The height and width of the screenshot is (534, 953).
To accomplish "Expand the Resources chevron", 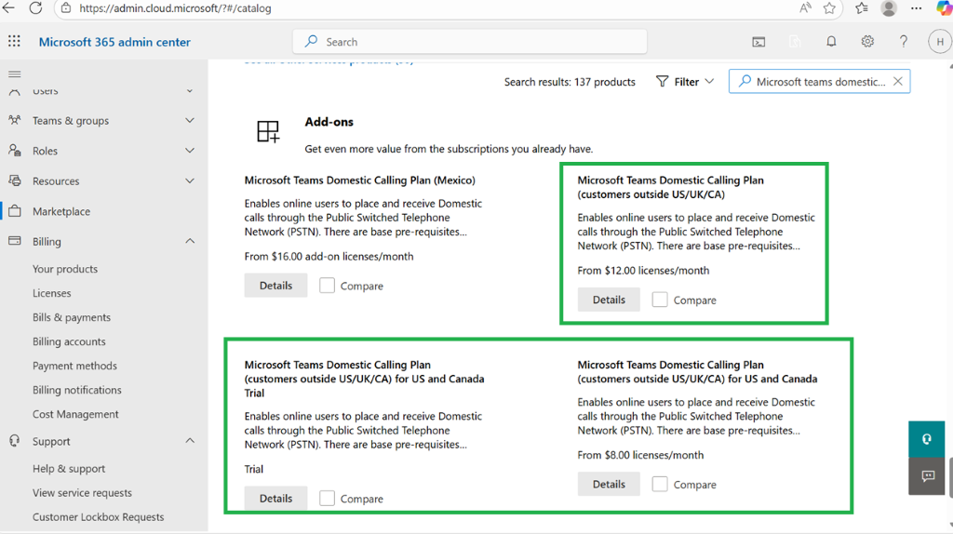I will [x=190, y=180].
